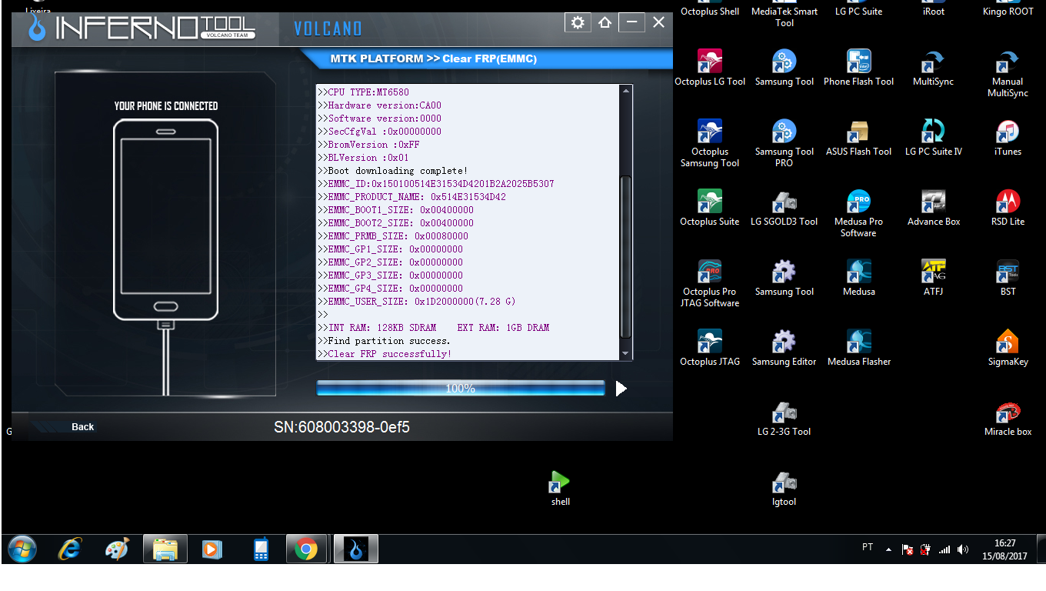Click serial number SN:608003398-0ef5
Screen dimensions: 1046x591
(x=341, y=426)
